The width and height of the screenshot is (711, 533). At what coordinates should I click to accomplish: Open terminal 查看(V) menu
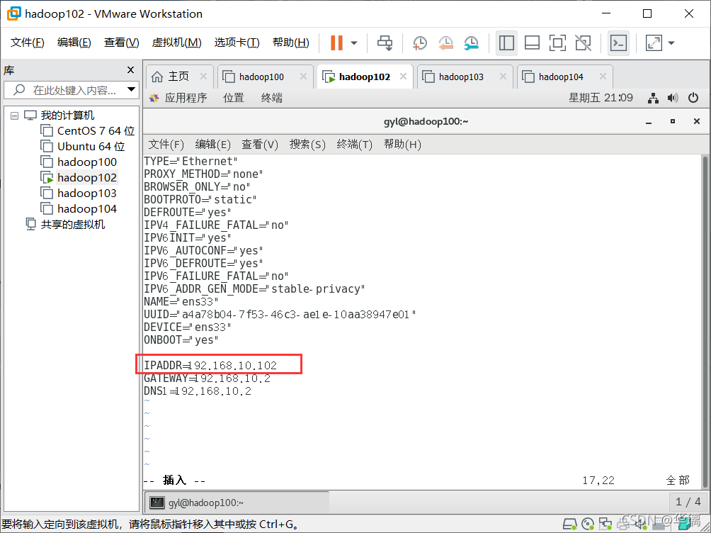click(259, 145)
